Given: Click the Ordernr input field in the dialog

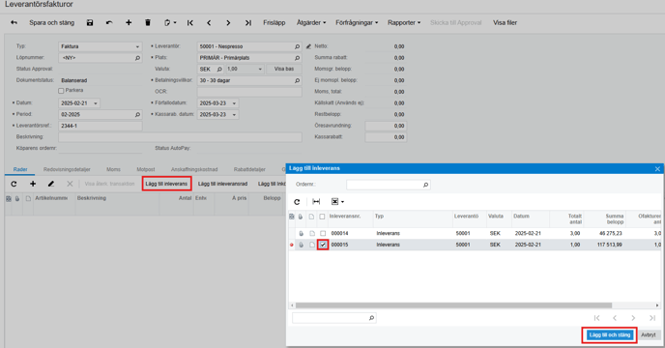Looking at the screenshot, I should coord(389,185).
